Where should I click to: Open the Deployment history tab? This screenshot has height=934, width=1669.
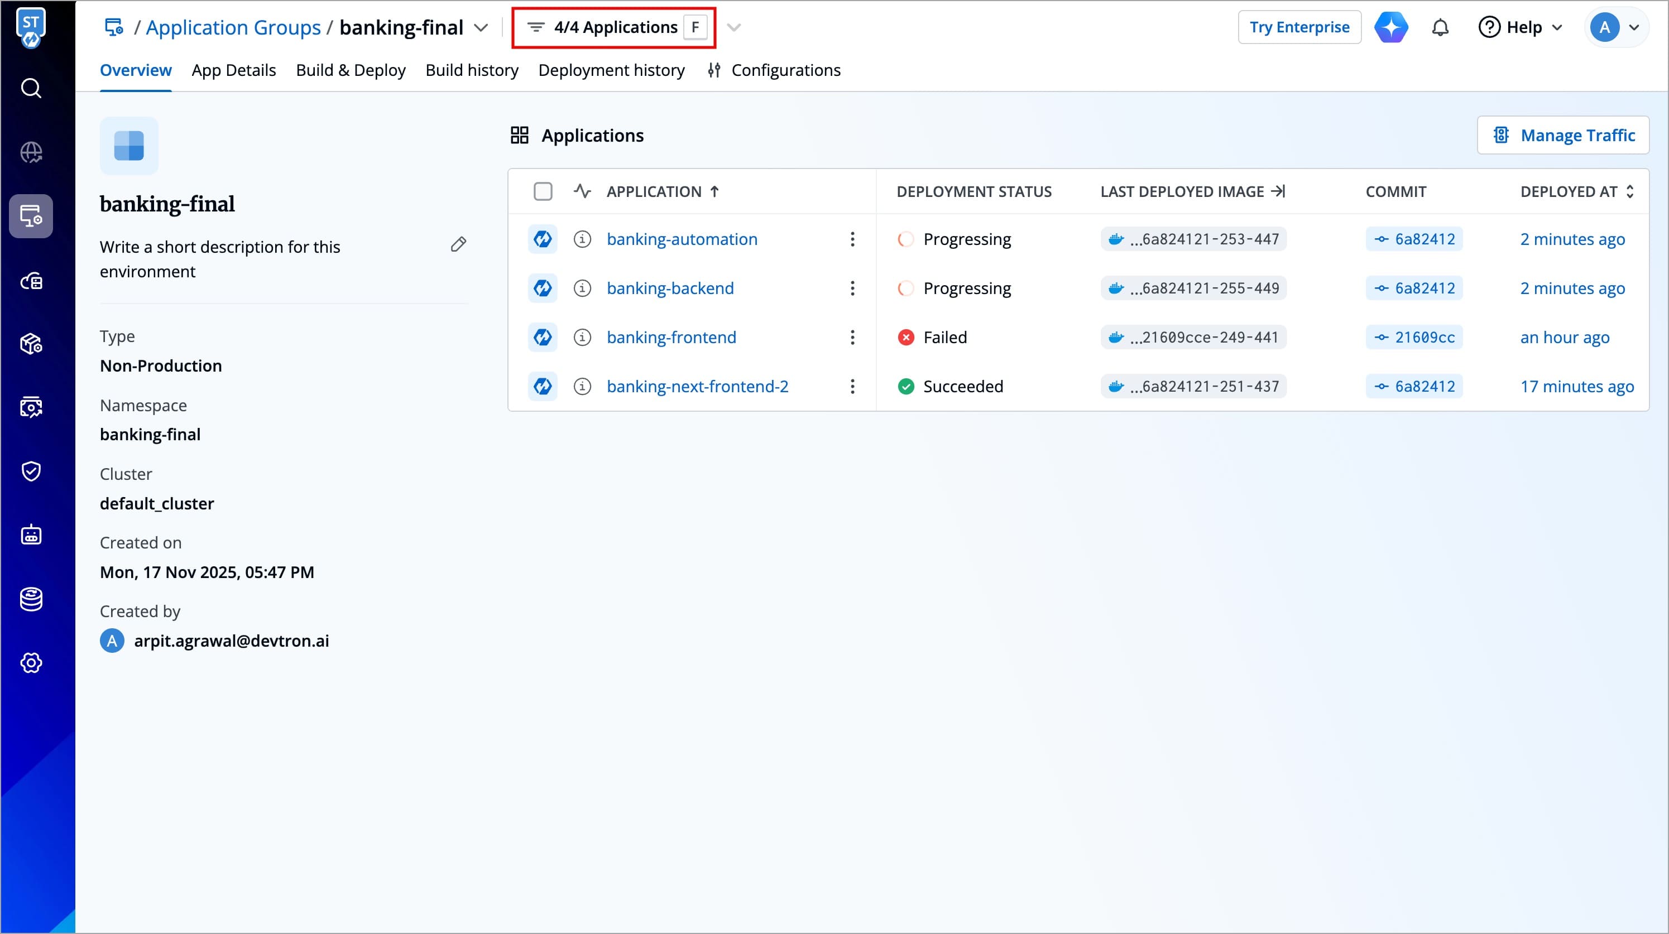[x=611, y=70]
